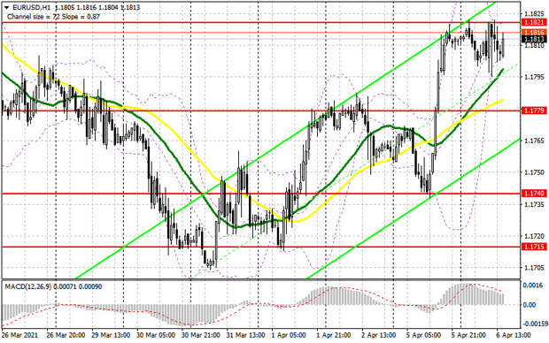Screen dimensions: 549x343
Task: Click the '5 Apr 05:00' time axis label
Action: [423, 335]
